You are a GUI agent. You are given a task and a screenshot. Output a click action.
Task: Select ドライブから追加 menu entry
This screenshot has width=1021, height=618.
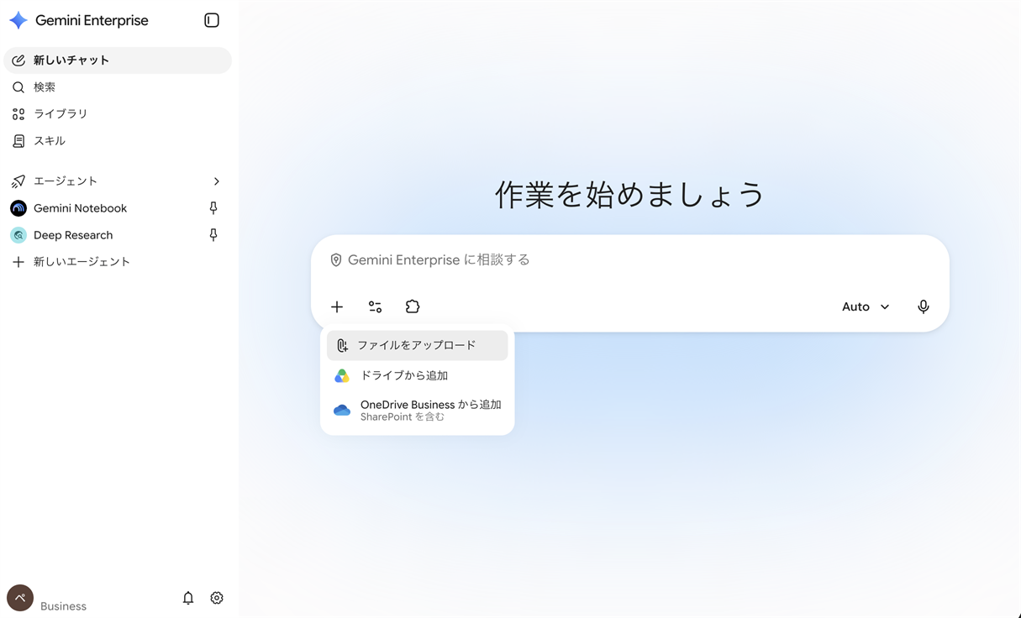point(418,375)
